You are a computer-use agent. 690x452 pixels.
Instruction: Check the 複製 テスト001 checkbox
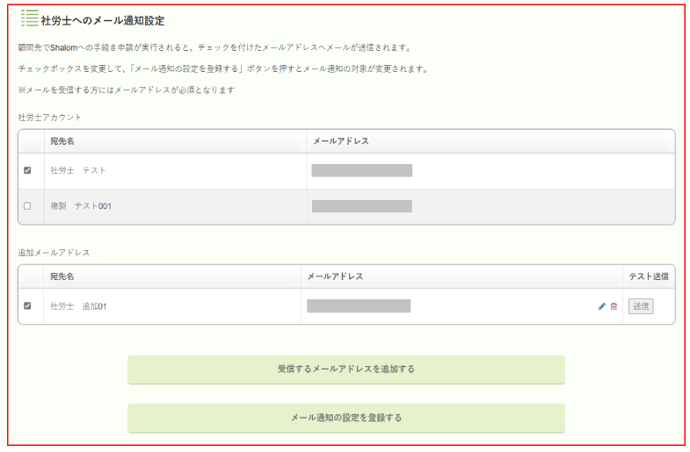(x=27, y=206)
